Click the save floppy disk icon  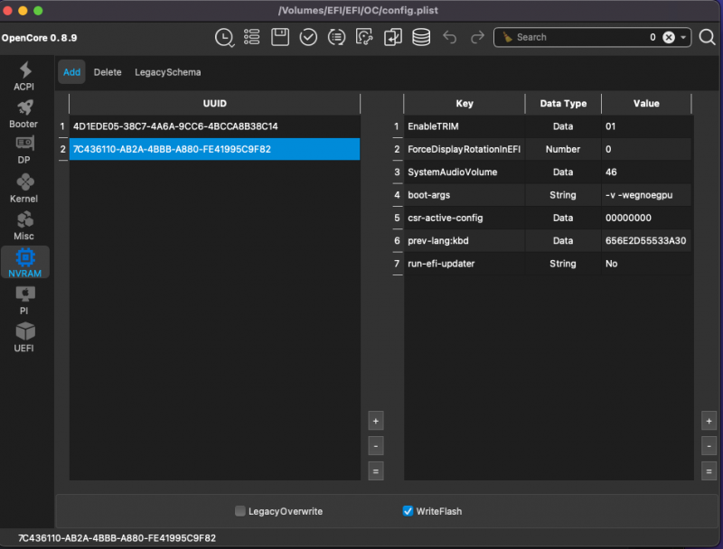coord(280,37)
